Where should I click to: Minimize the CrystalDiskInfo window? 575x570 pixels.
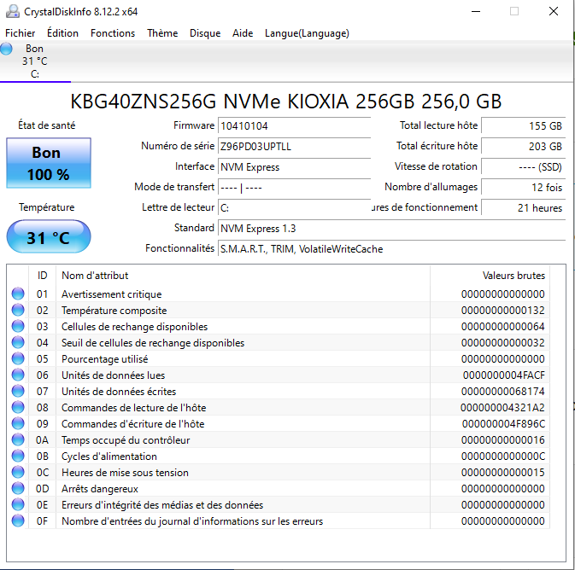tap(476, 11)
